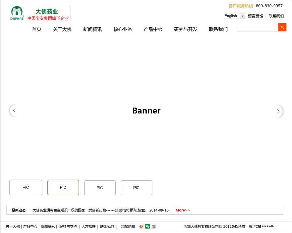Viewport: 292px width, 233px height.
Task: Open the English language dropdown
Action: (x=234, y=16)
